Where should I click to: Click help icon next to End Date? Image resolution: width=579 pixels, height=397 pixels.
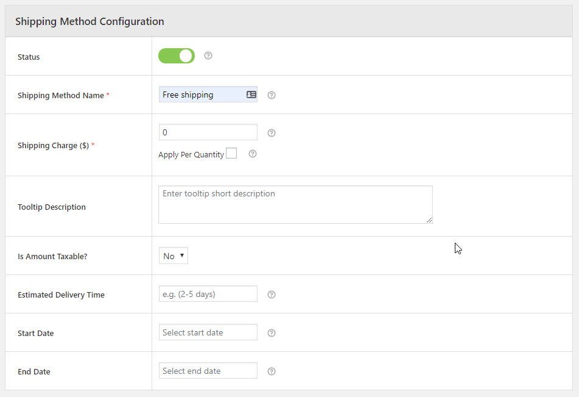(272, 371)
